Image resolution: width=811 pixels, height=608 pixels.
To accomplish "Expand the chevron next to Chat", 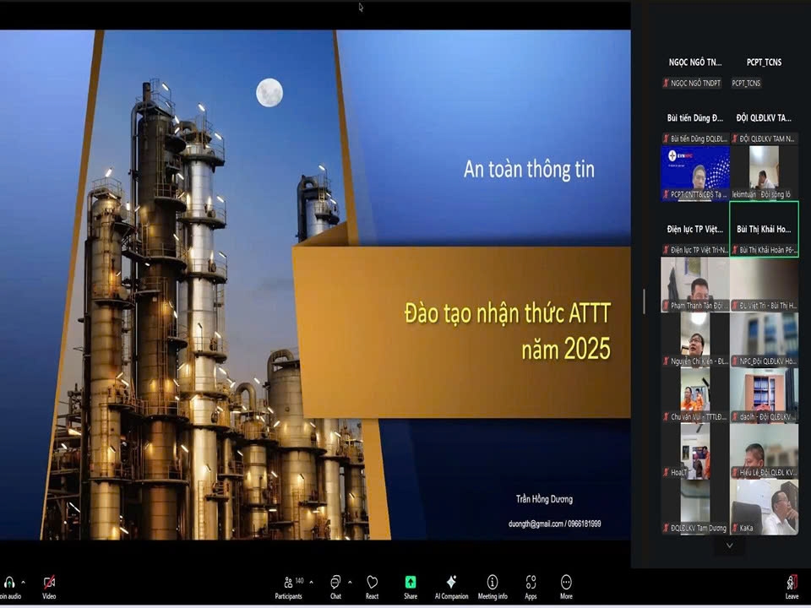I will 350,582.
